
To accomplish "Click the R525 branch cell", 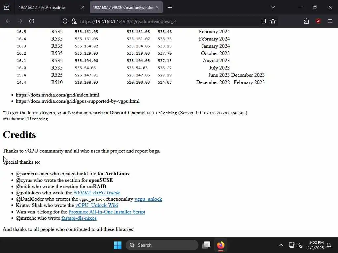I will coord(57,75).
